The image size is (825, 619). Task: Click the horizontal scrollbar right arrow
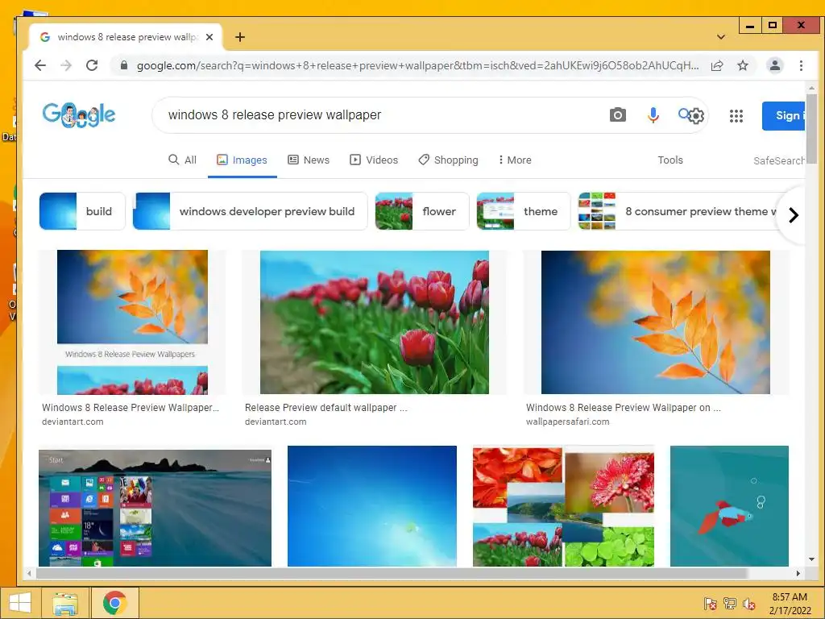798,573
